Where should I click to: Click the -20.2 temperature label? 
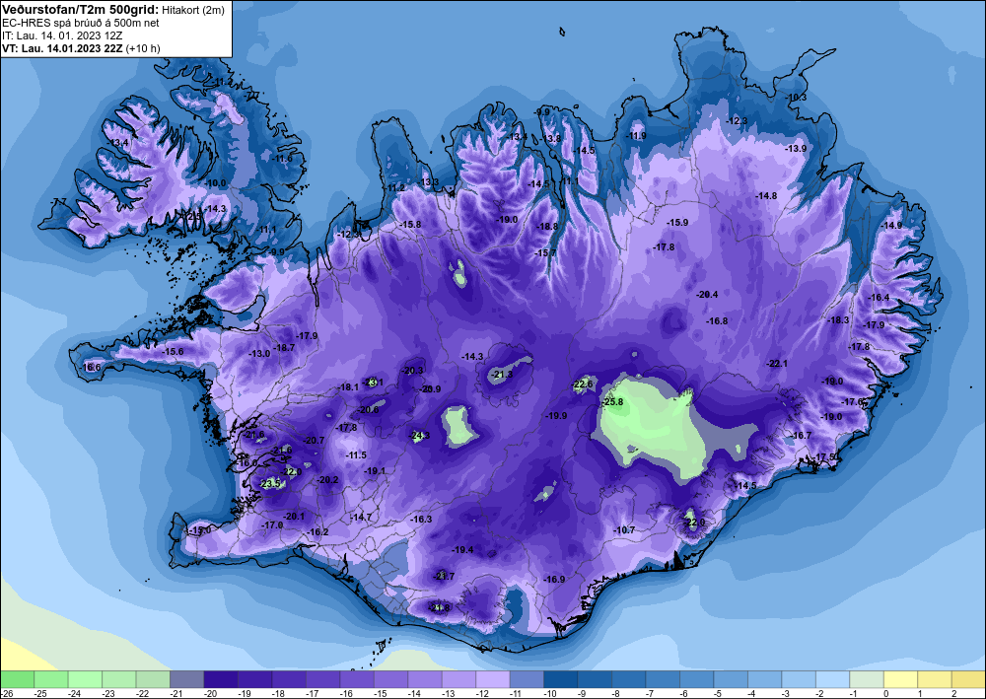click(x=327, y=479)
